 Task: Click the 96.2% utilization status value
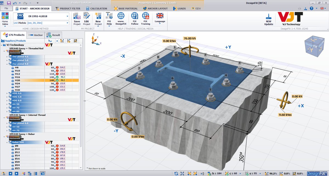(273, 173)
